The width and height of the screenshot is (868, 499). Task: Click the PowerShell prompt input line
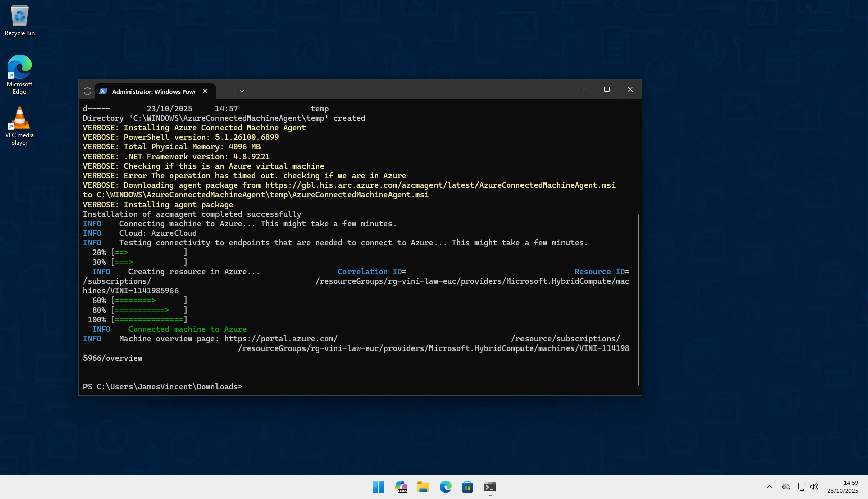pyautogui.click(x=354, y=387)
